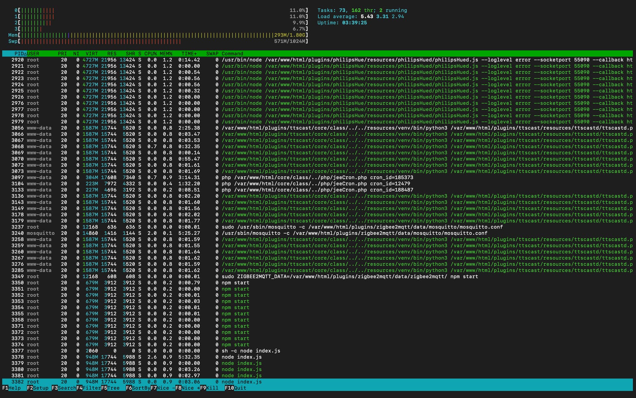Sort by USER column header

[33, 53]
